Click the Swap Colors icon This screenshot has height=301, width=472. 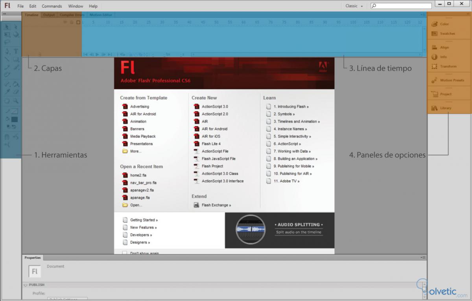[14, 127]
